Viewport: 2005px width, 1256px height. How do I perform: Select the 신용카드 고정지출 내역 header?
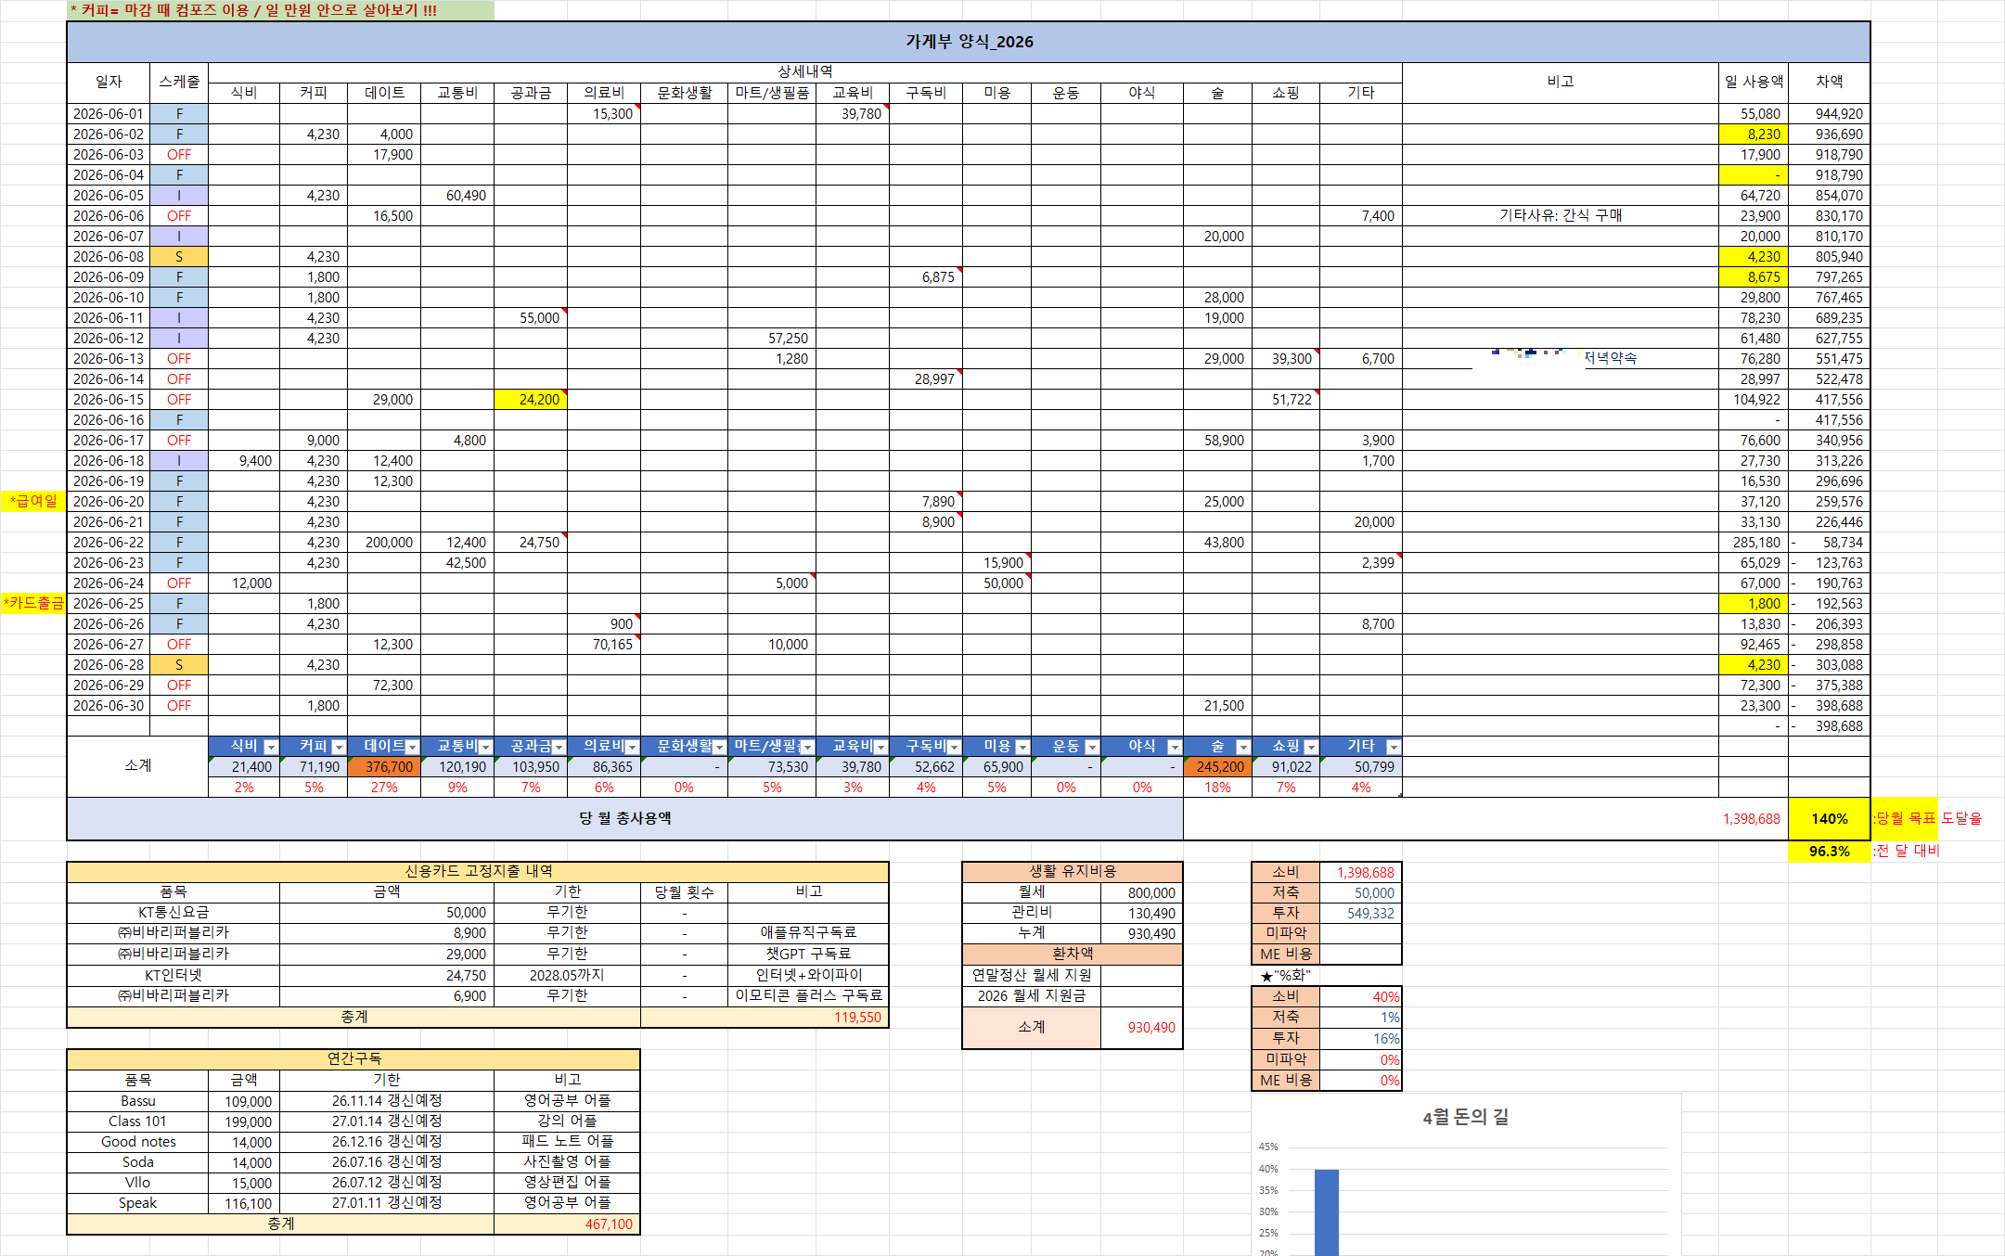click(478, 872)
